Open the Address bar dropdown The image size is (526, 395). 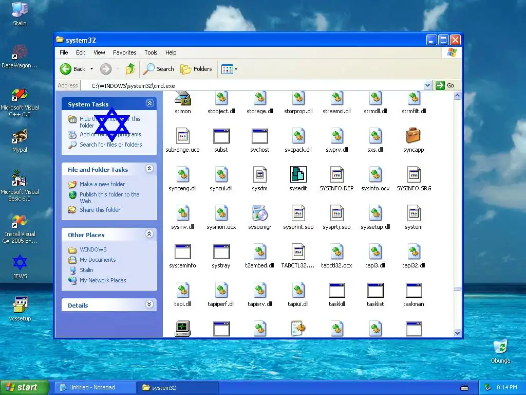[427, 85]
